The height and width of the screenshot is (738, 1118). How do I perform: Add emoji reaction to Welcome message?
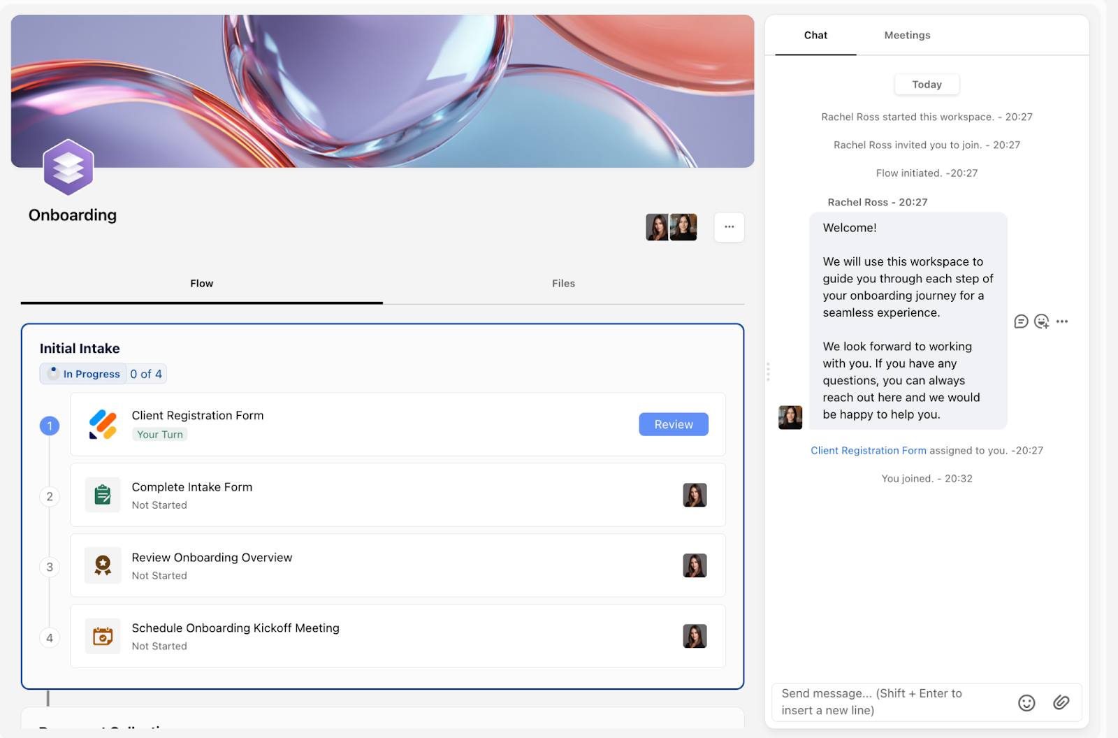click(x=1041, y=321)
